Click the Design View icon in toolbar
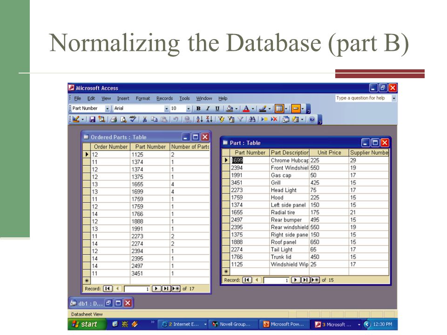 tap(75, 119)
